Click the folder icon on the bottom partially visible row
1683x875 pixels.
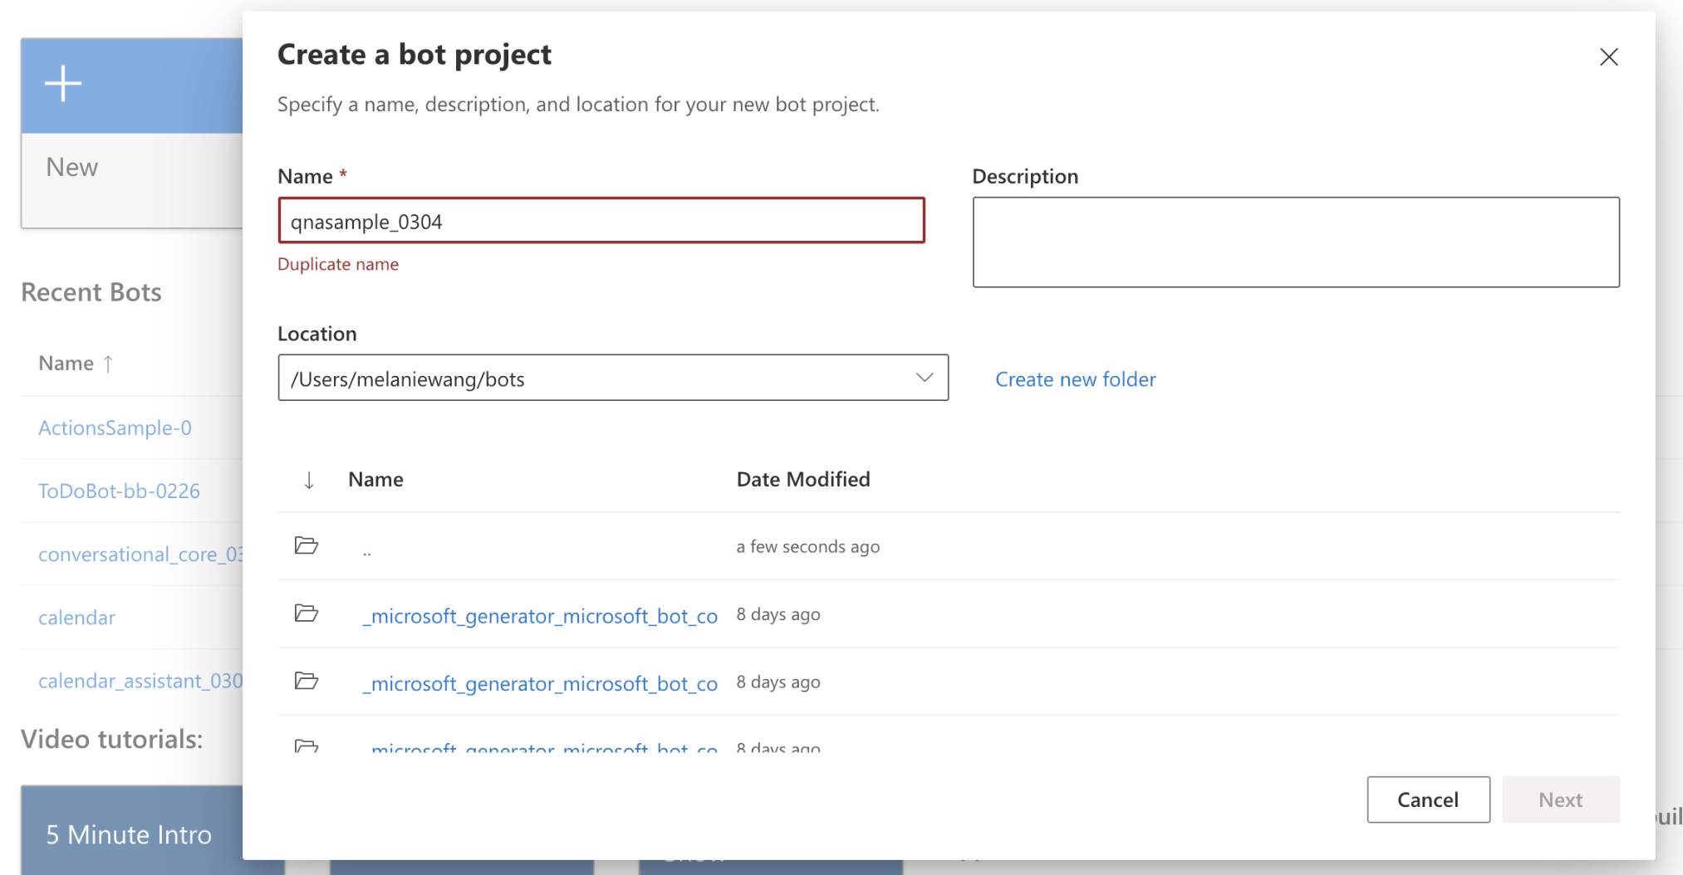tap(307, 745)
